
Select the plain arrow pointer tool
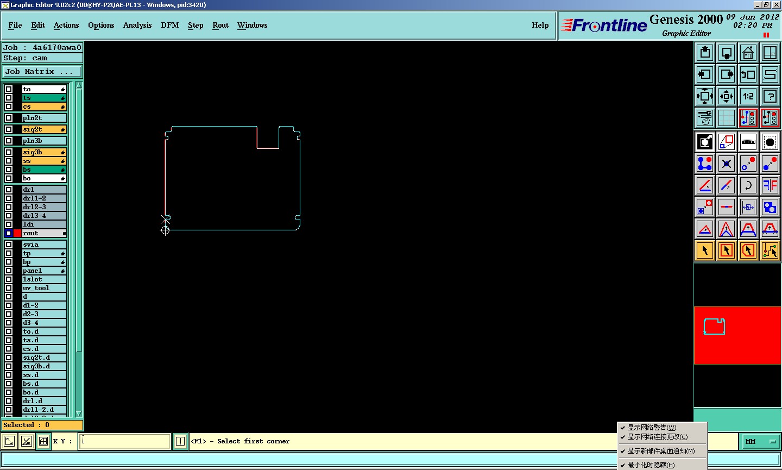[x=705, y=250]
